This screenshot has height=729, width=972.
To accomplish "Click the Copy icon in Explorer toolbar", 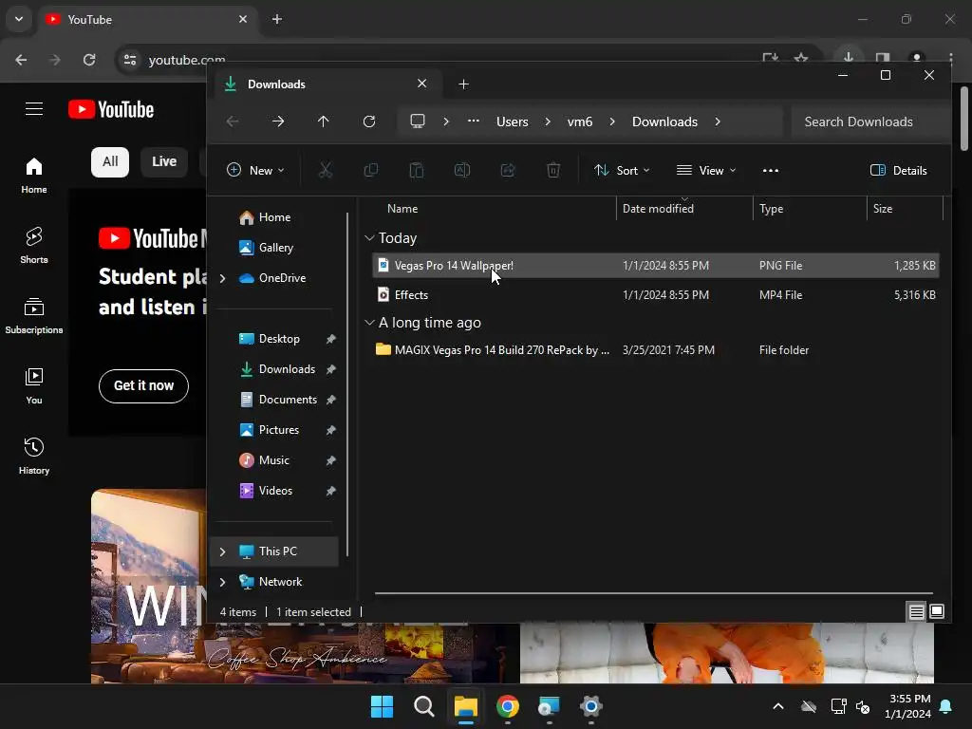I will point(371,171).
